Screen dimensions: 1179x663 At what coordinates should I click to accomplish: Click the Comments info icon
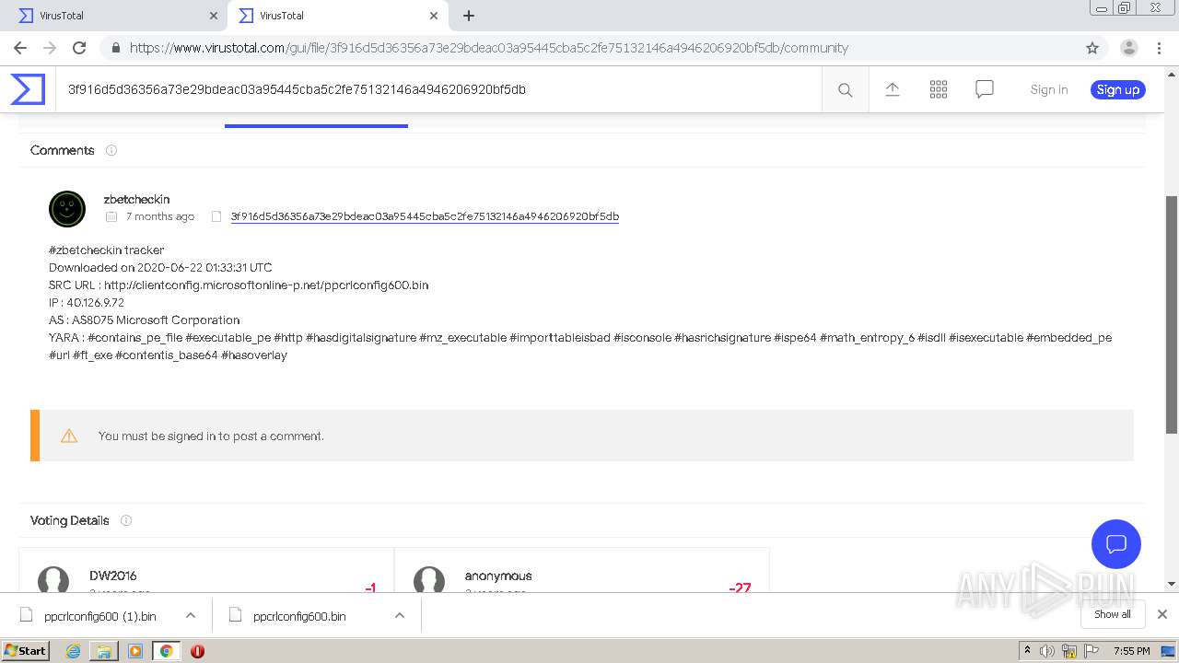point(111,150)
